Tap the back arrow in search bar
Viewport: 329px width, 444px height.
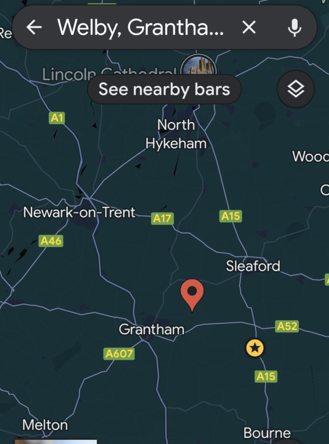(34, 28)
